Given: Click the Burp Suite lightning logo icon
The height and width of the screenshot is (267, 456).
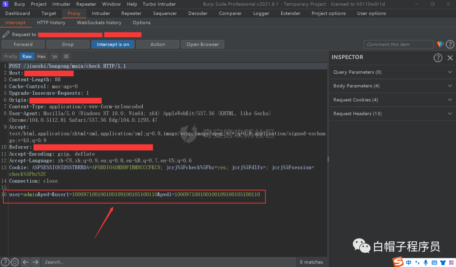Looking at the screenshot, I should pos(5,4).
